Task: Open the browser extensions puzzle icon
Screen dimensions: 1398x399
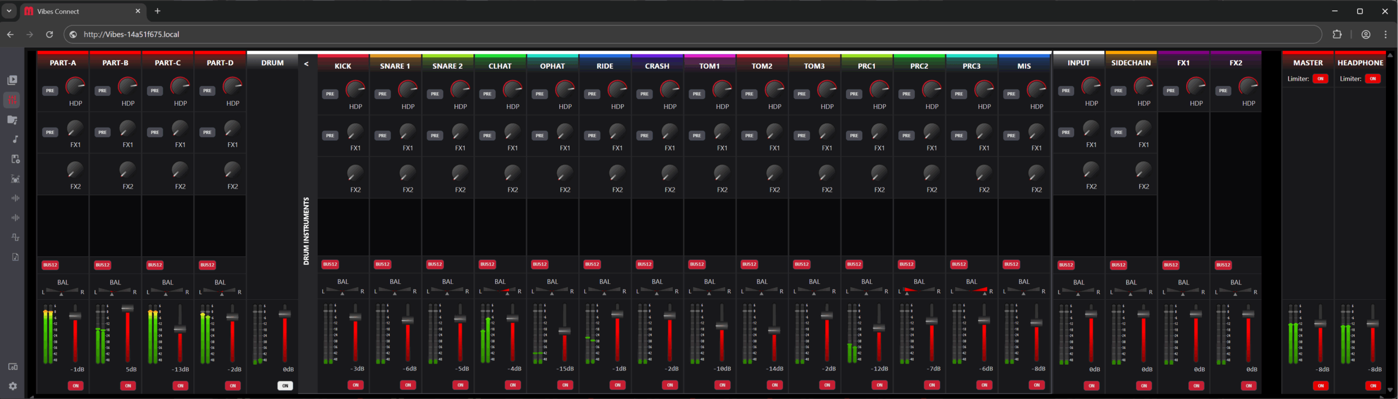Action: [x=1337, y=34]
